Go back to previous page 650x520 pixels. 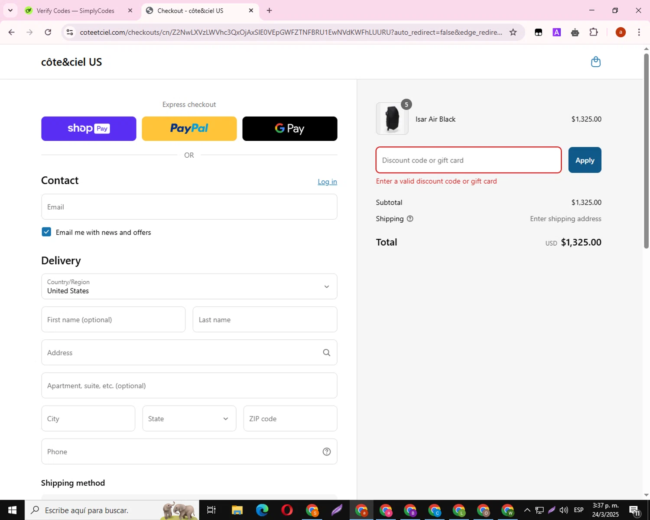coord(11,32)
